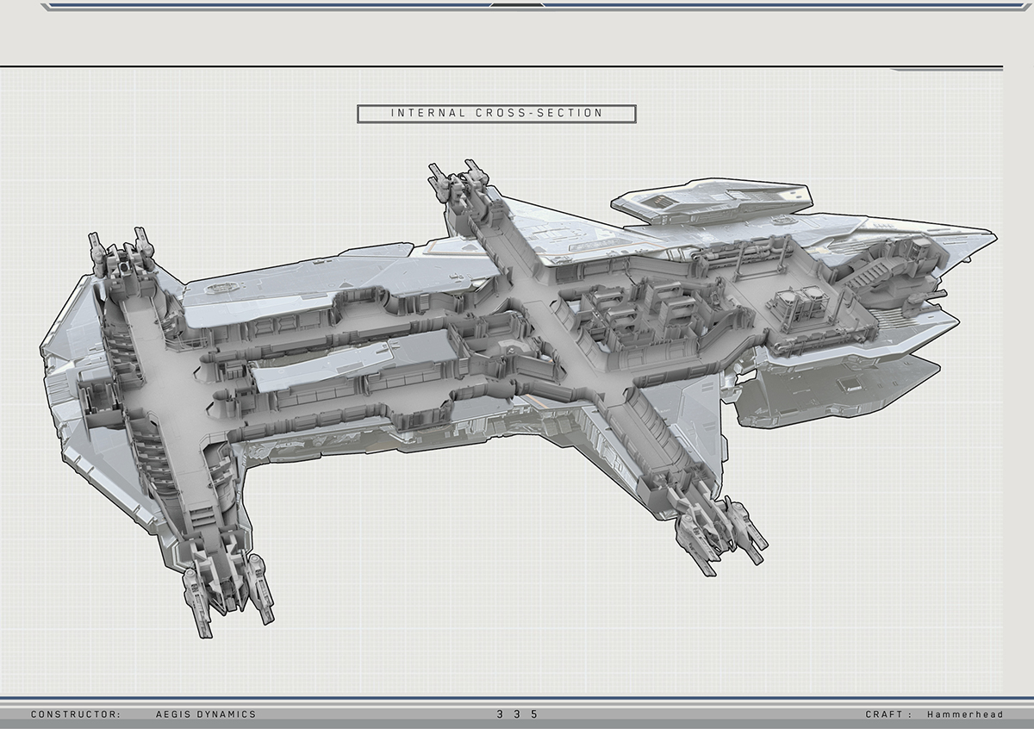Click the dark center notch in top border
The image size is (1034, 729).
tap(517, 5)
